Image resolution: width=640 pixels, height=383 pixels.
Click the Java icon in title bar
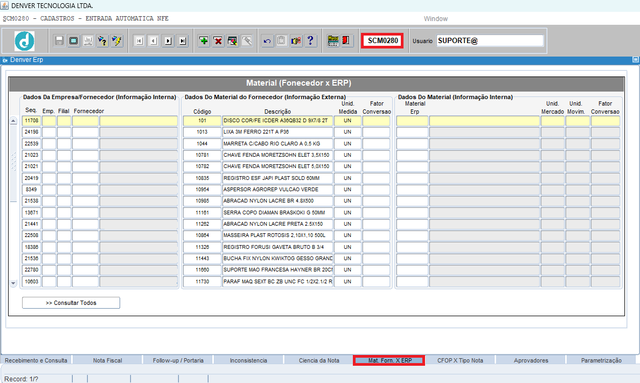tap(4, 5)
